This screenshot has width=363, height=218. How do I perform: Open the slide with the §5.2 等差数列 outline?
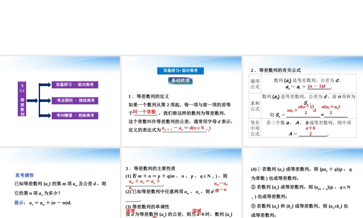pyautogui.click(x=60, y=101)
